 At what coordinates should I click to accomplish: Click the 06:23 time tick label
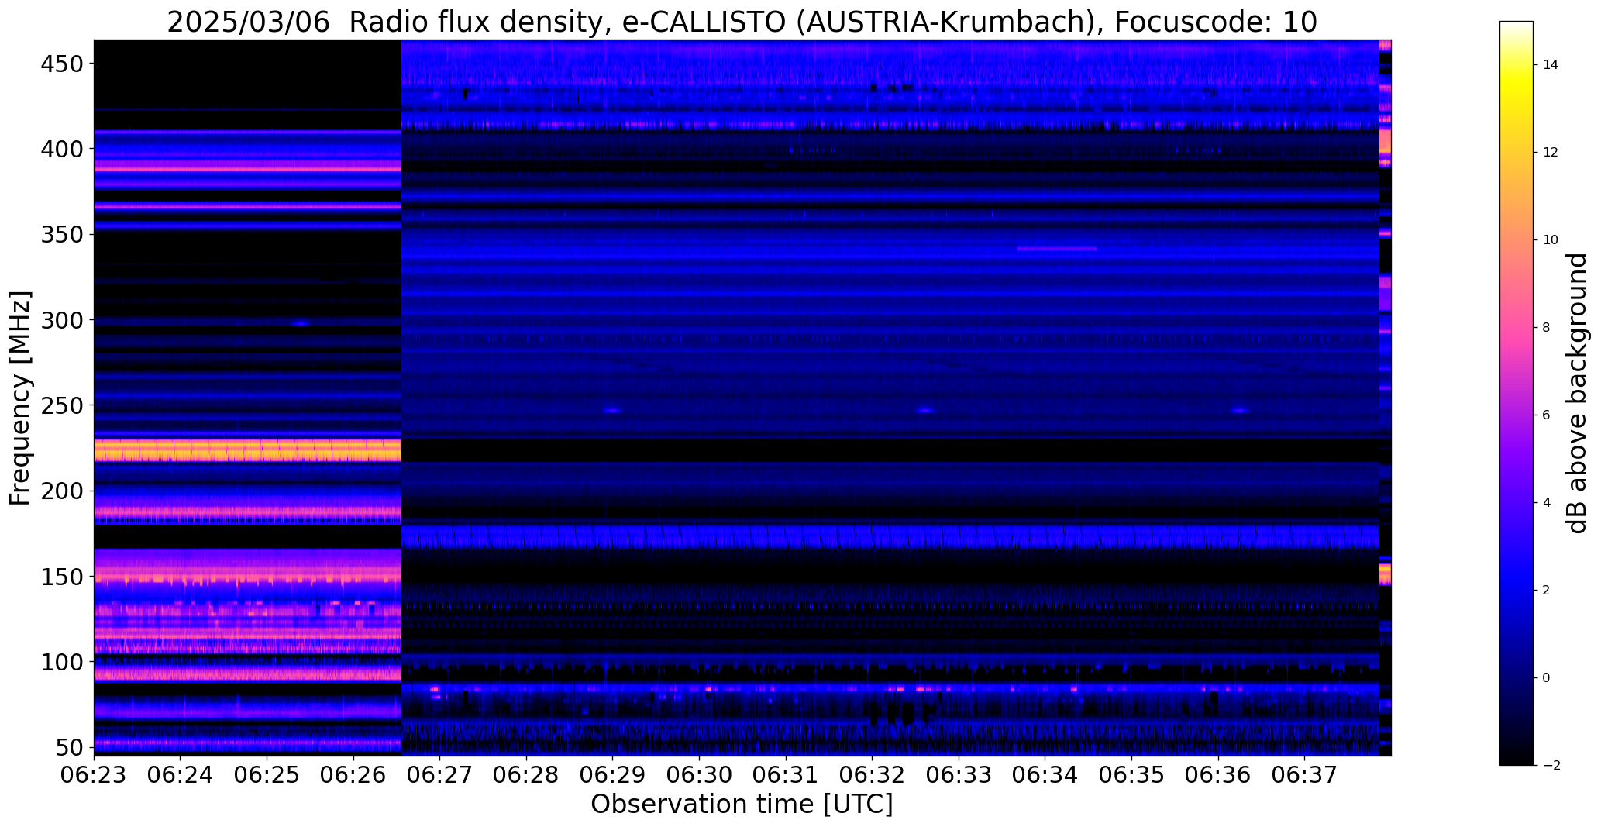tap(94, 775)
